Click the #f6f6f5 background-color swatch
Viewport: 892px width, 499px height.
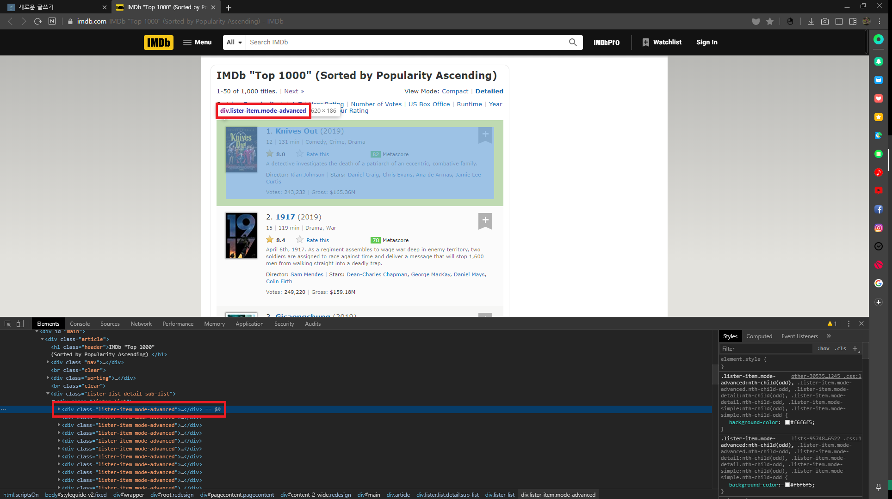click(x=787, y=422)
